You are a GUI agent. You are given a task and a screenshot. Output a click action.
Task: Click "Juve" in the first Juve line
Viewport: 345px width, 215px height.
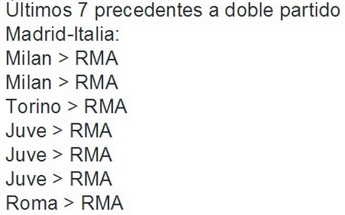[26, 130]
